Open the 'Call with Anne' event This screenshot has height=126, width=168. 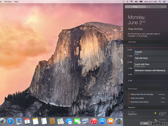click(151, 59)
